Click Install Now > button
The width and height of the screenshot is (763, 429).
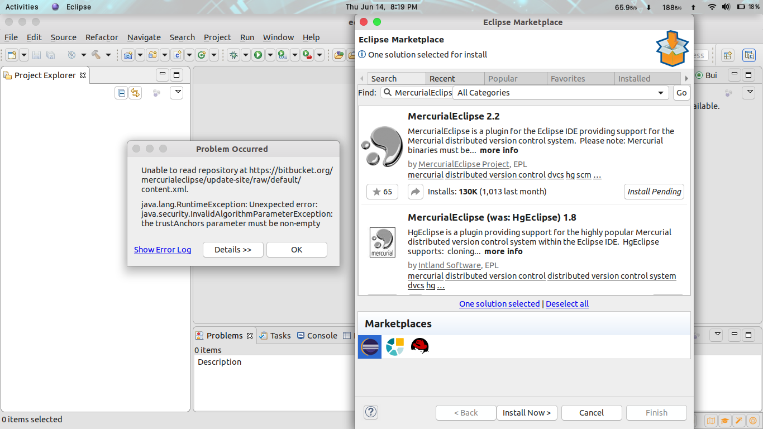pos(527,413)
